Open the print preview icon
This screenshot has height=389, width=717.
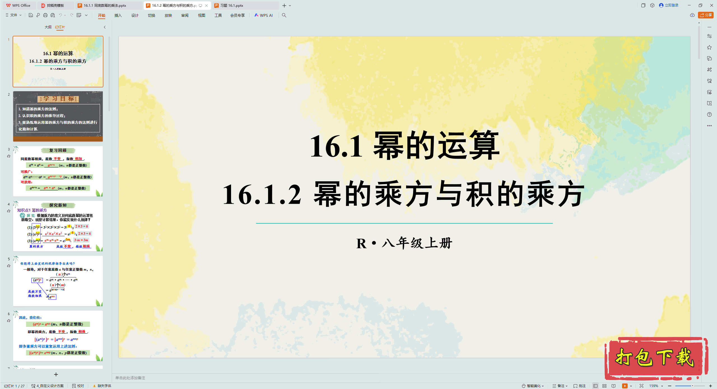[53, 15]
